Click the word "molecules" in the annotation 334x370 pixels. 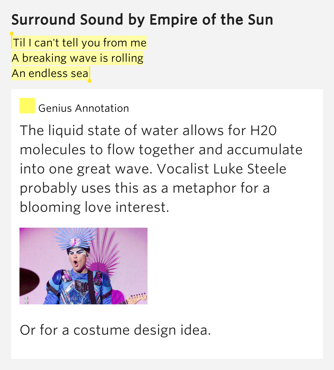point(53,150)
